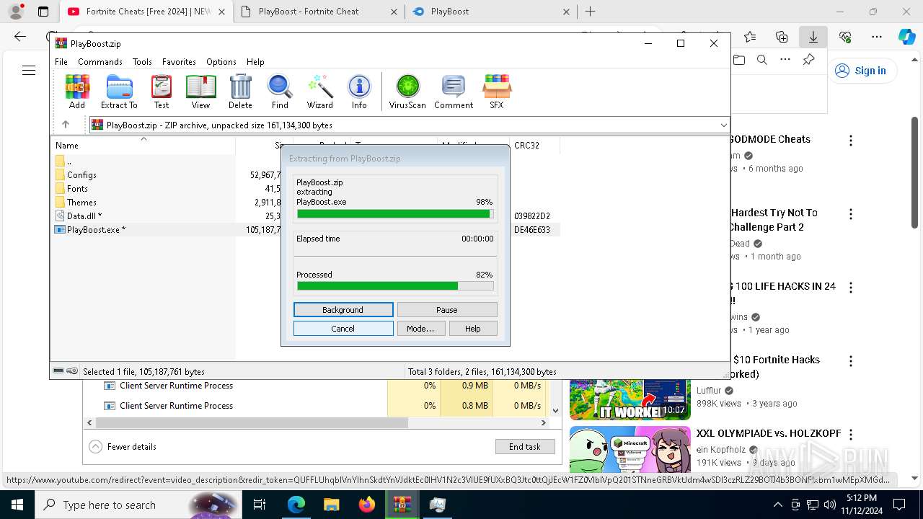The image size is (923, 519).
Task: Sort by the Name column header
Action: coord(143,145)
